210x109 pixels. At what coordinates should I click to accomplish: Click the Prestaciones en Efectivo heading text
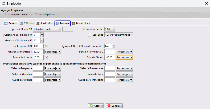54,64
